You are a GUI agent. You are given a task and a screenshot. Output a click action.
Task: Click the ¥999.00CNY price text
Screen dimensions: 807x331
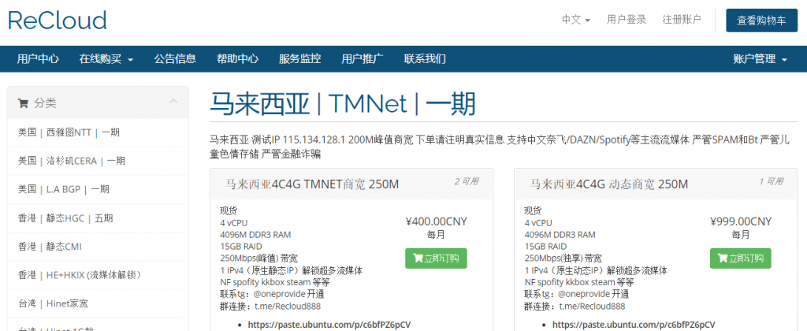point(741,222)
